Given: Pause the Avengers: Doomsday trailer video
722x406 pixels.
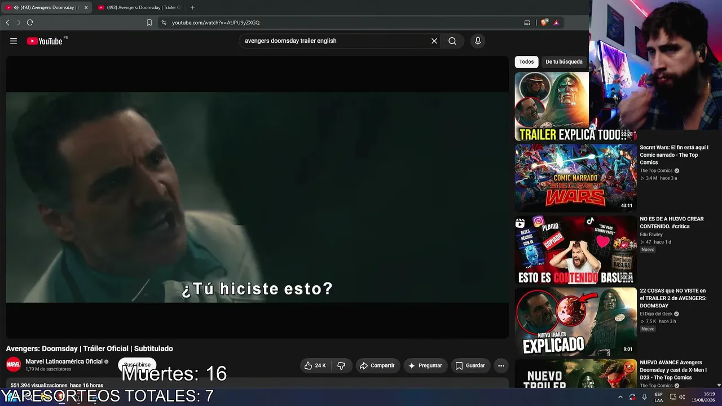Looking at the screenshot, I should 257,197.
